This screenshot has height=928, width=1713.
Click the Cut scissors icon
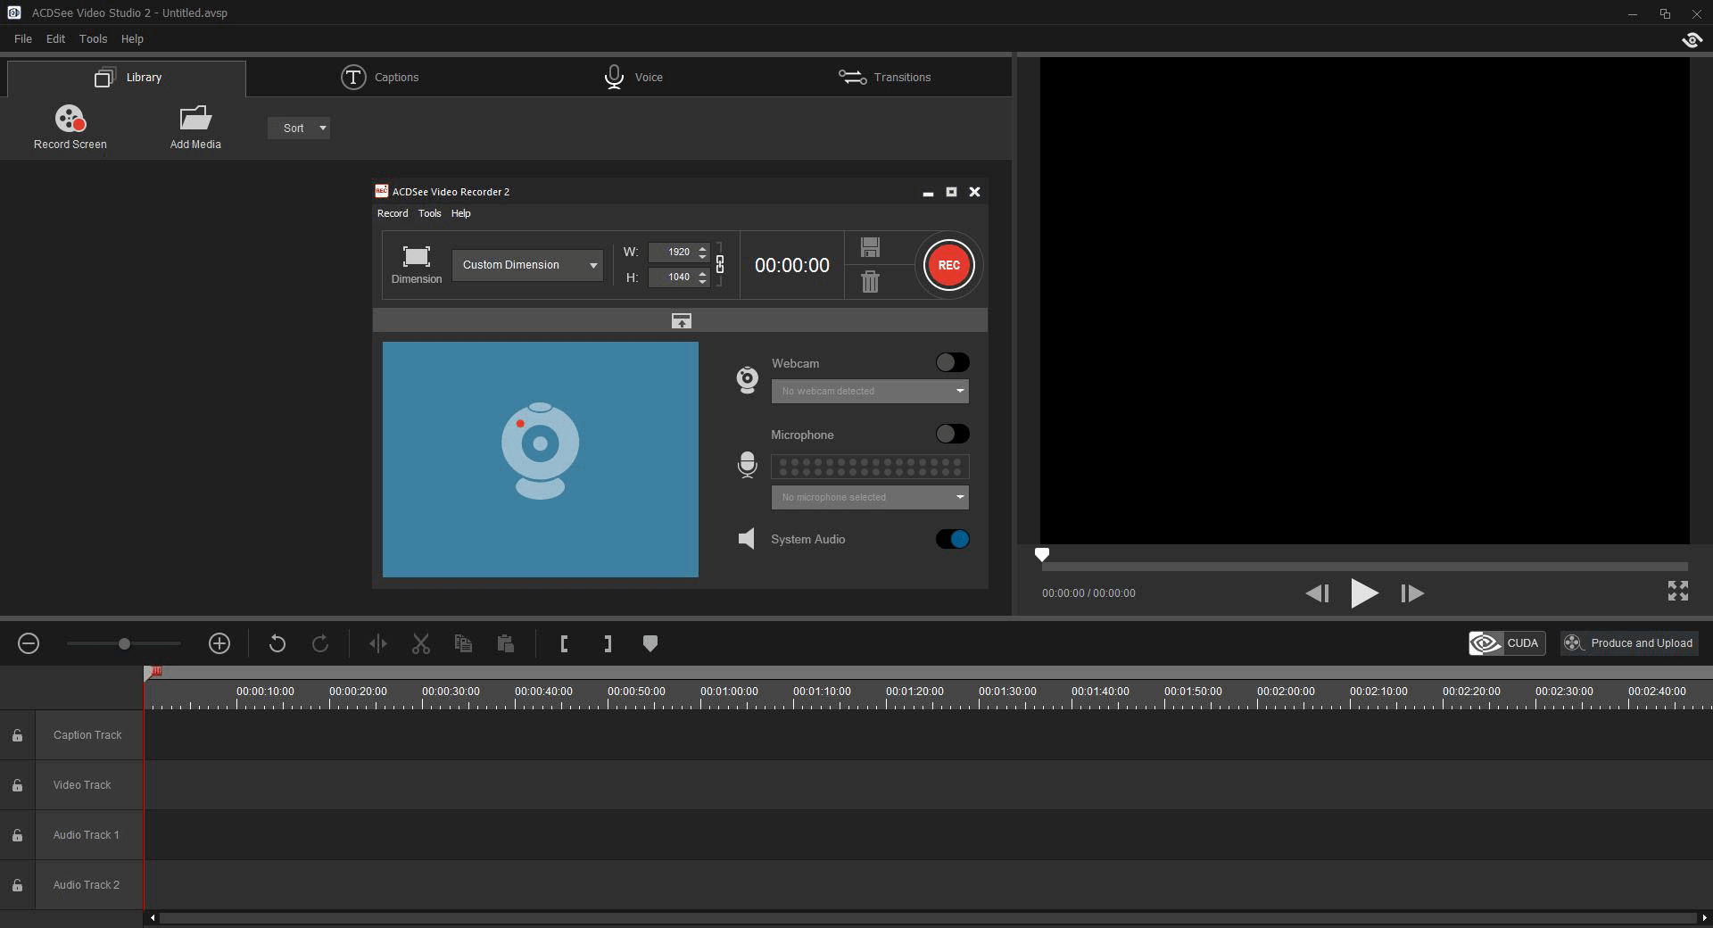click(421, 643)
